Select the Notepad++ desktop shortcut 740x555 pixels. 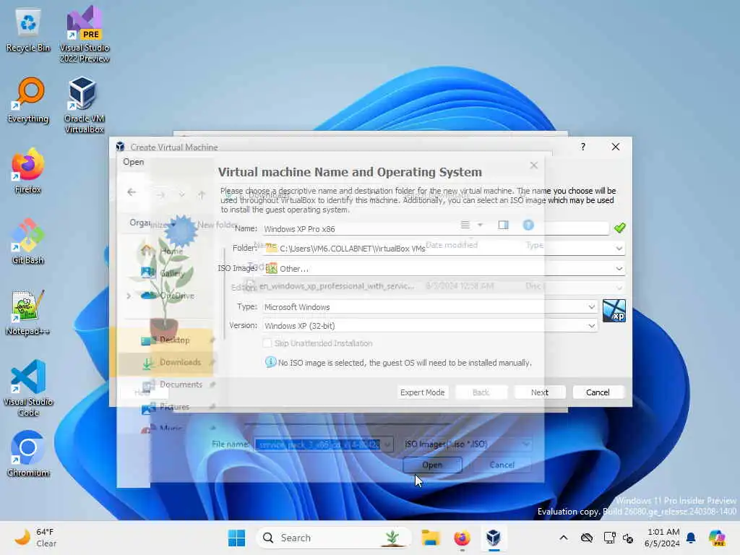(28, 313)
